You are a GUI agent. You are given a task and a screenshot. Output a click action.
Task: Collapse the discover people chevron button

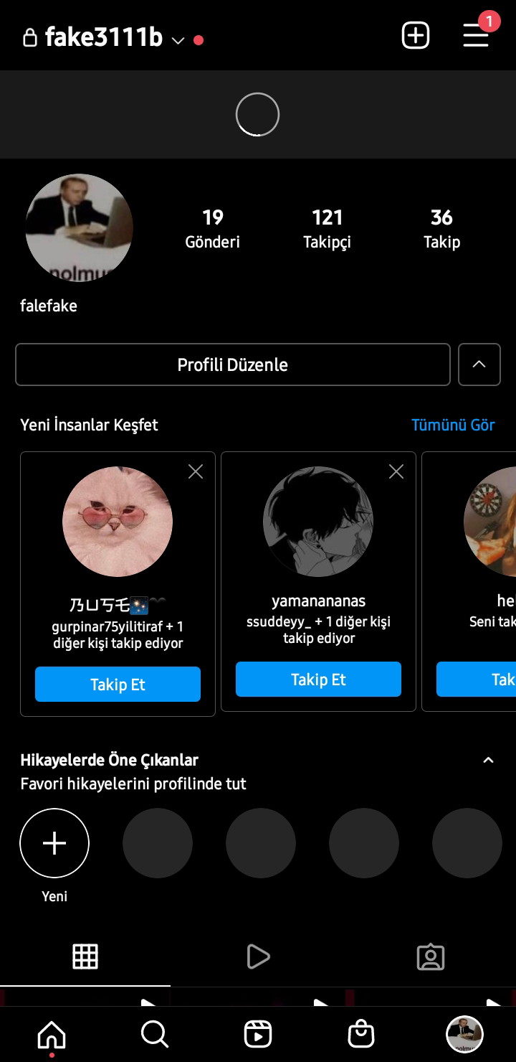coord(479,365)
